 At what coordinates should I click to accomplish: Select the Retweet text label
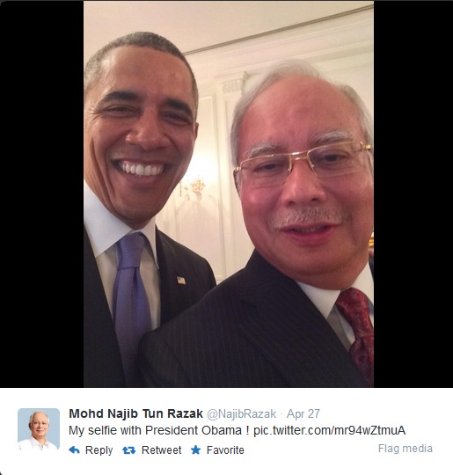162,450
